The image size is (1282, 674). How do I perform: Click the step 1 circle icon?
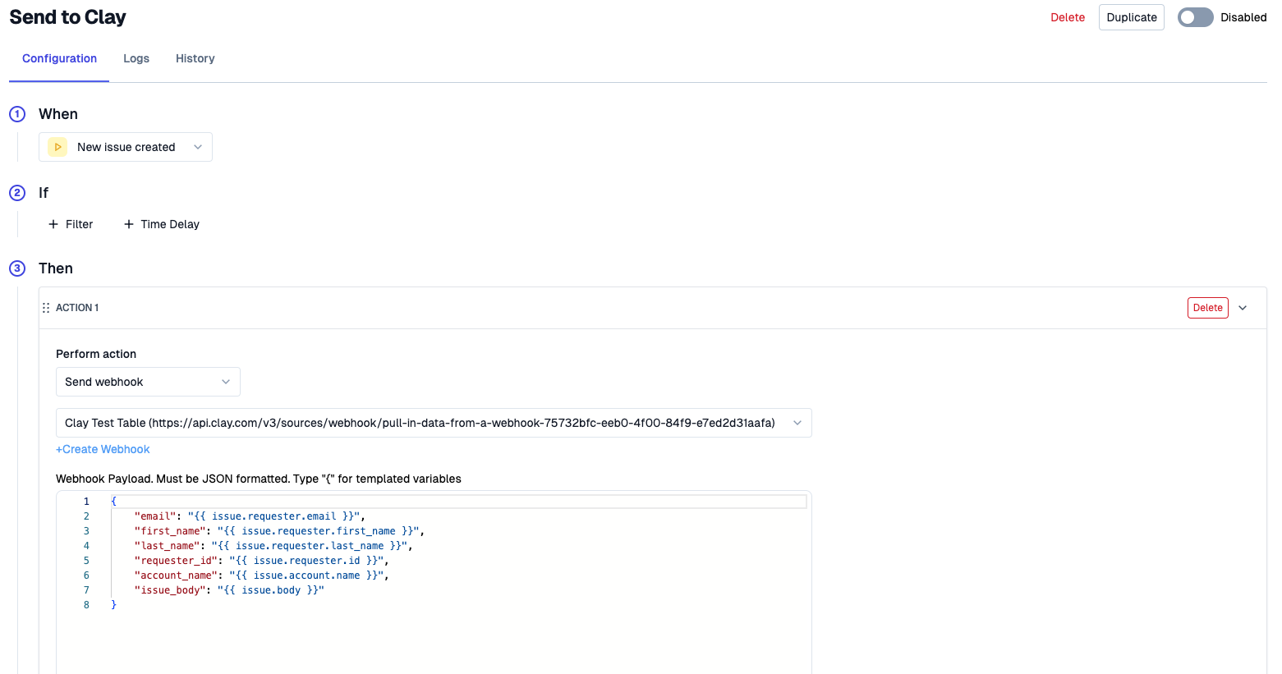click(17, 114)
